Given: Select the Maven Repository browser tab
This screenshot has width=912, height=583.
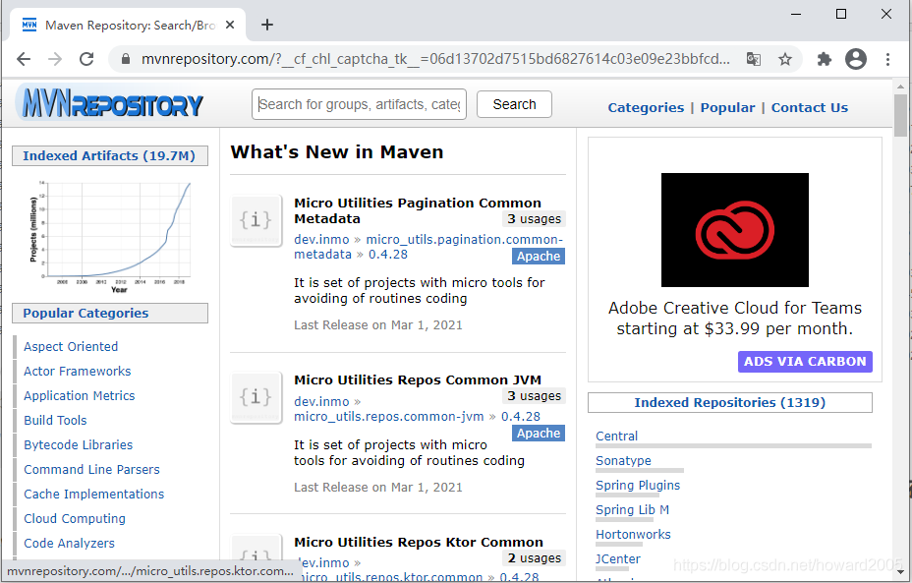Looking at the screenshot, I should [x=129, y=25].
